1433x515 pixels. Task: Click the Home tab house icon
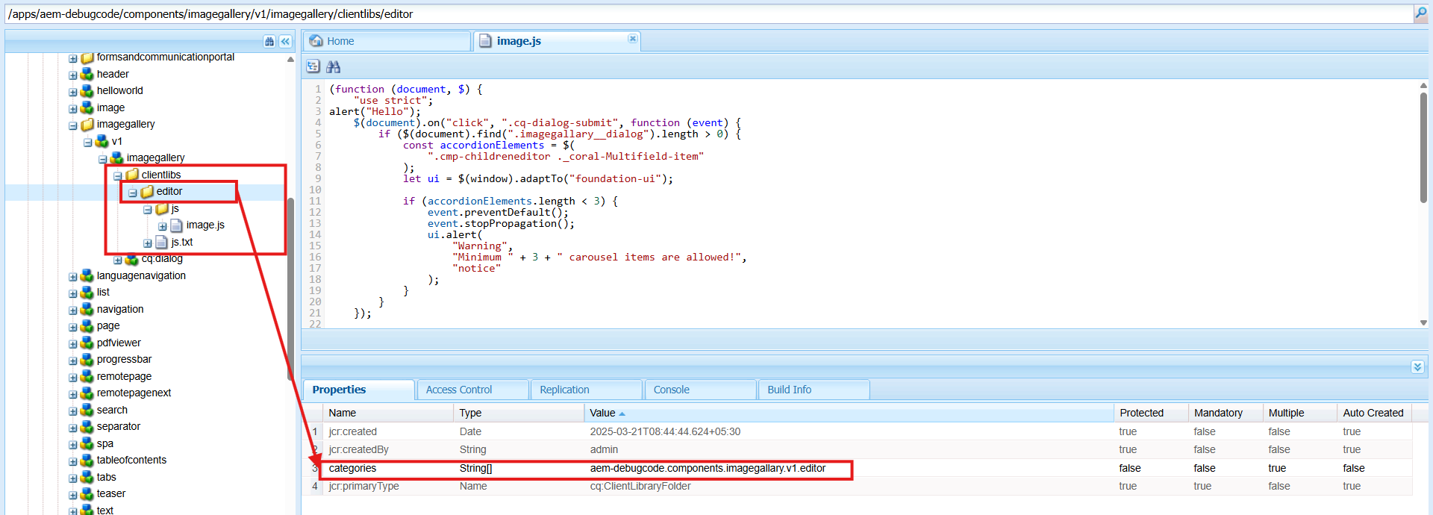pyautogui.click(x=316, y=41)
